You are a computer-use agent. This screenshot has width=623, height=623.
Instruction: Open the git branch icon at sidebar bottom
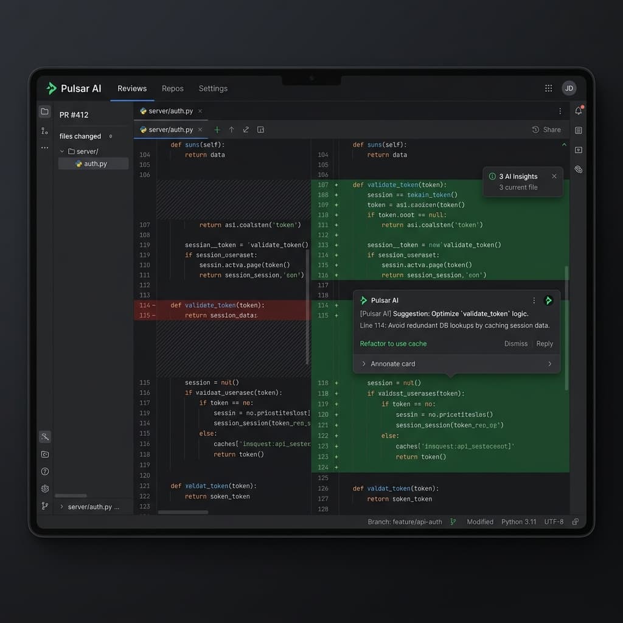(45, 506)
